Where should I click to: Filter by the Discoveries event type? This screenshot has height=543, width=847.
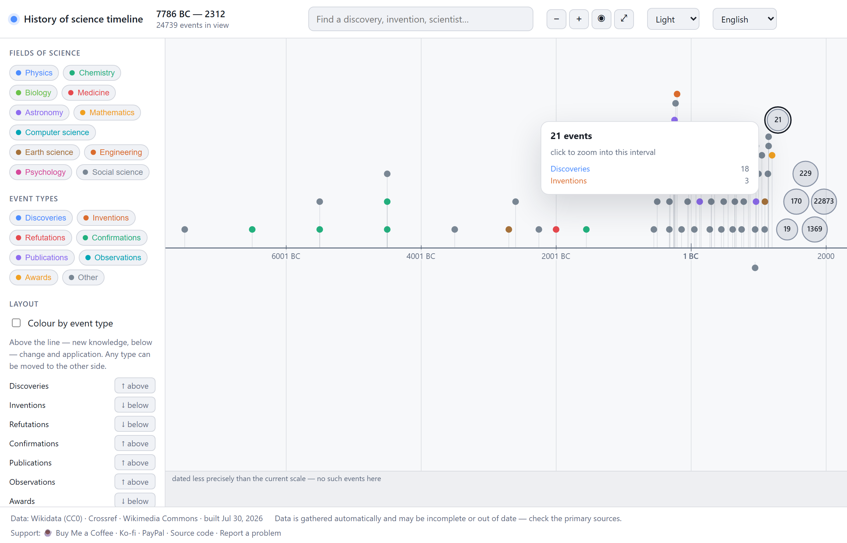coord(41,218)
